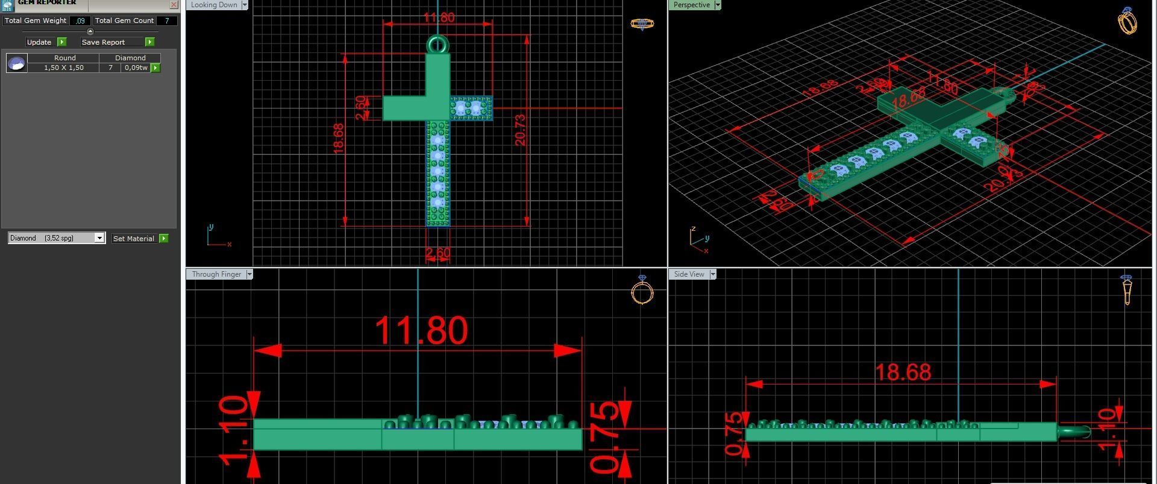Click the Side View viewport title
Screen dimensions: 1157x484
point(689,274)
